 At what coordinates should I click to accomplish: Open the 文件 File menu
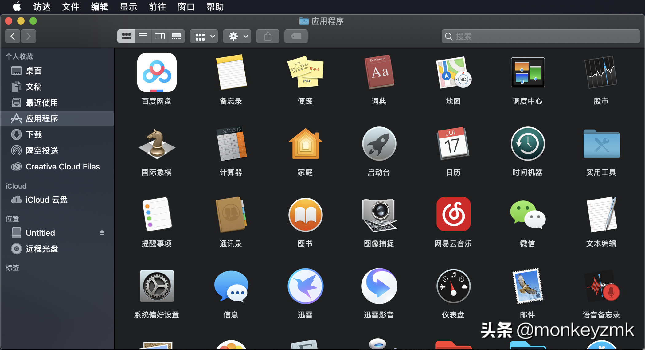click(x=71, y=7)
